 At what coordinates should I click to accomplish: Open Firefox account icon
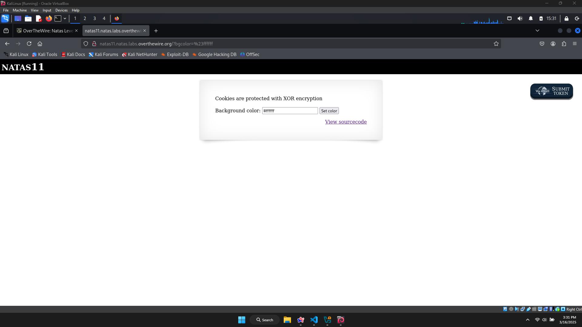point(553,44)
